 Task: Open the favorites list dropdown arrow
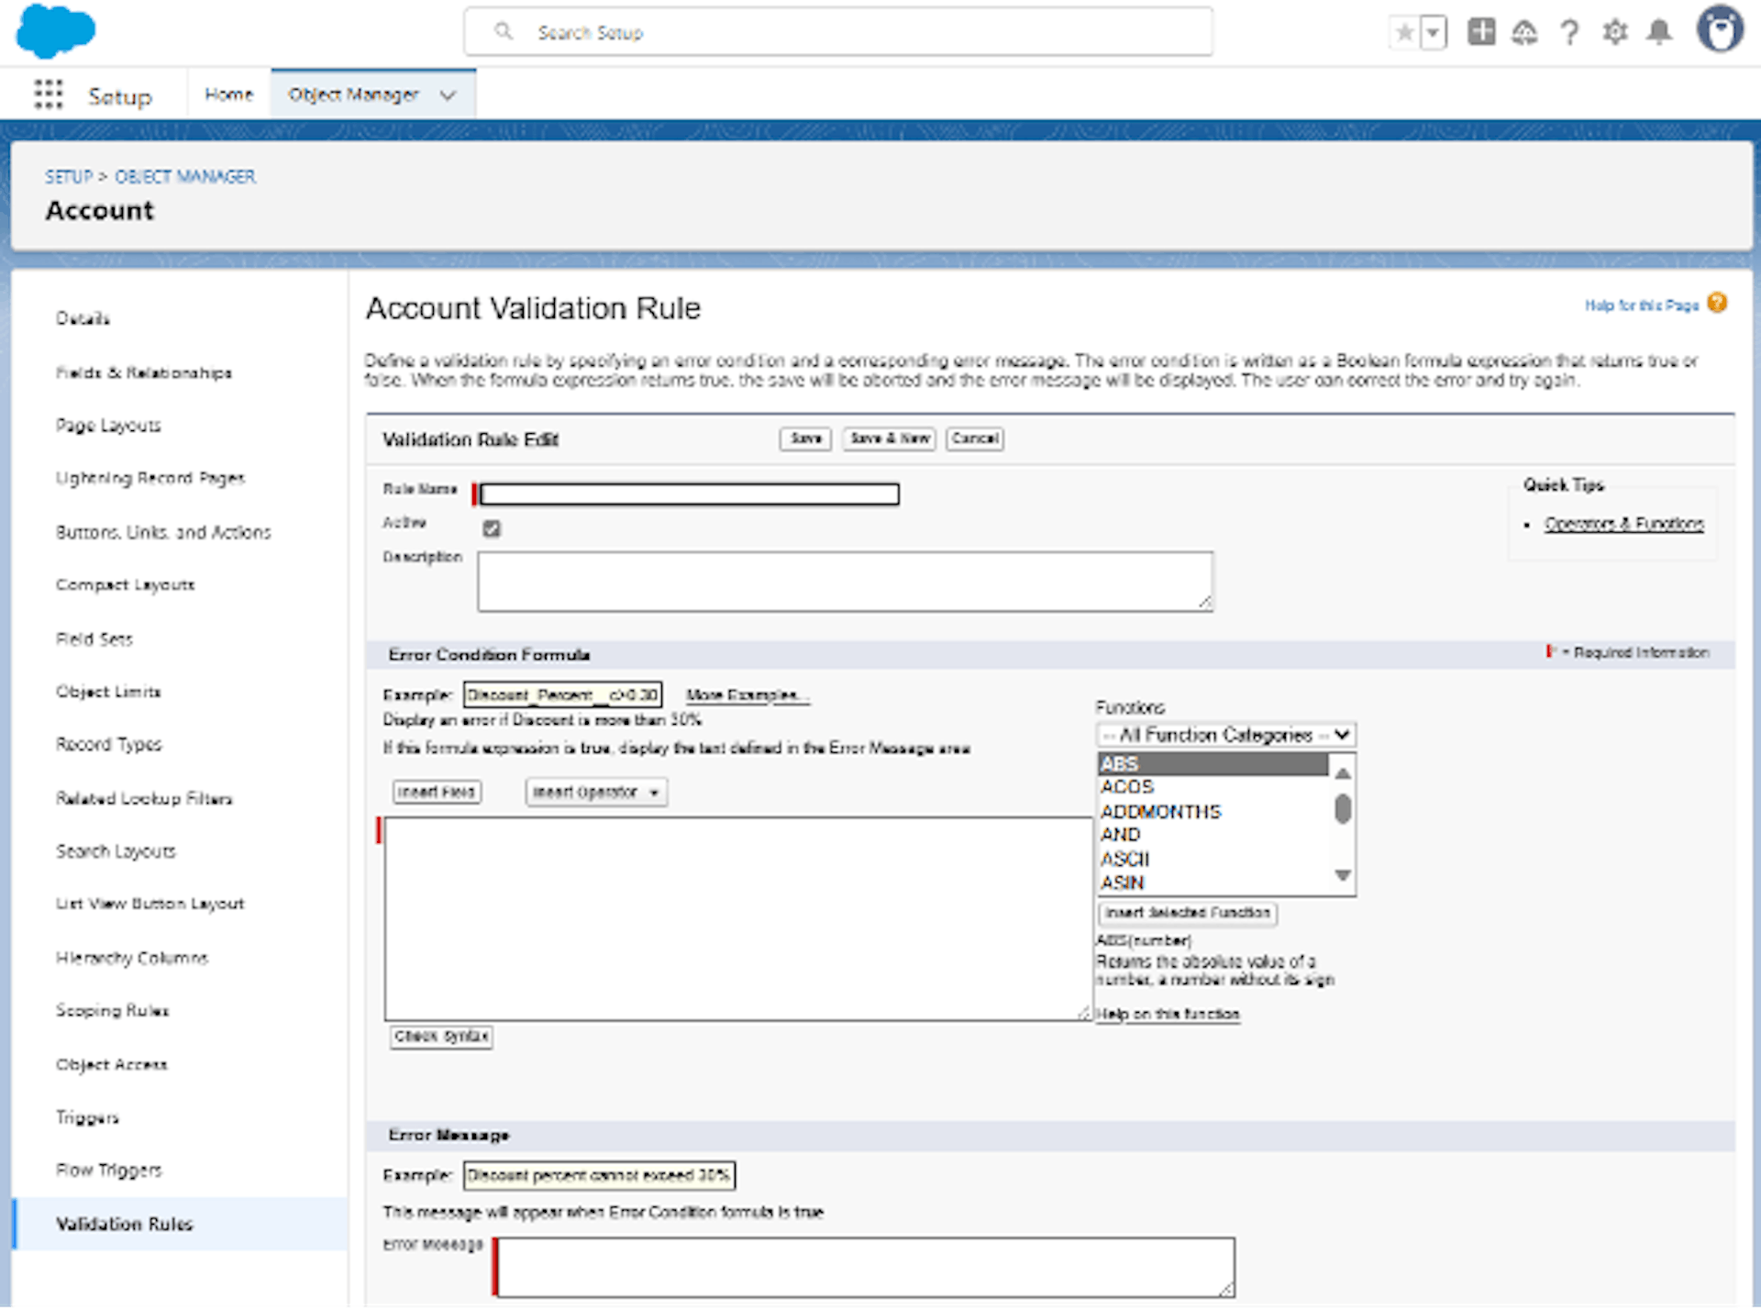click(1433, 33)
